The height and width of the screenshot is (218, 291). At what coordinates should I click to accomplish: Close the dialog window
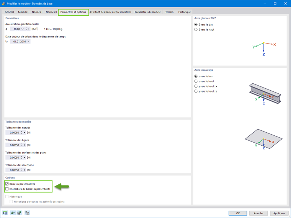285,3
